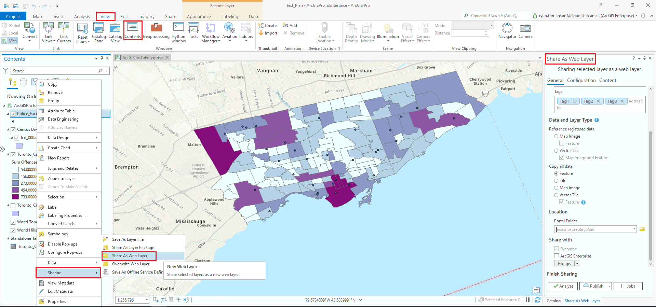Open signed-in user account dropdown
This screenshot has width=656, height=307.
636,16
